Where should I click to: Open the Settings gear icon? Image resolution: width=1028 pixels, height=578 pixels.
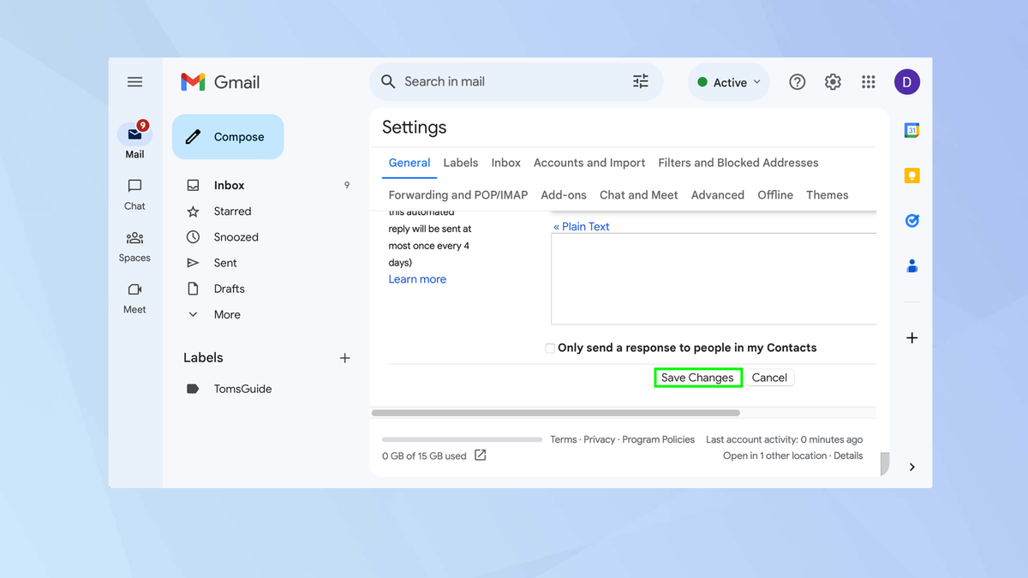832,81
